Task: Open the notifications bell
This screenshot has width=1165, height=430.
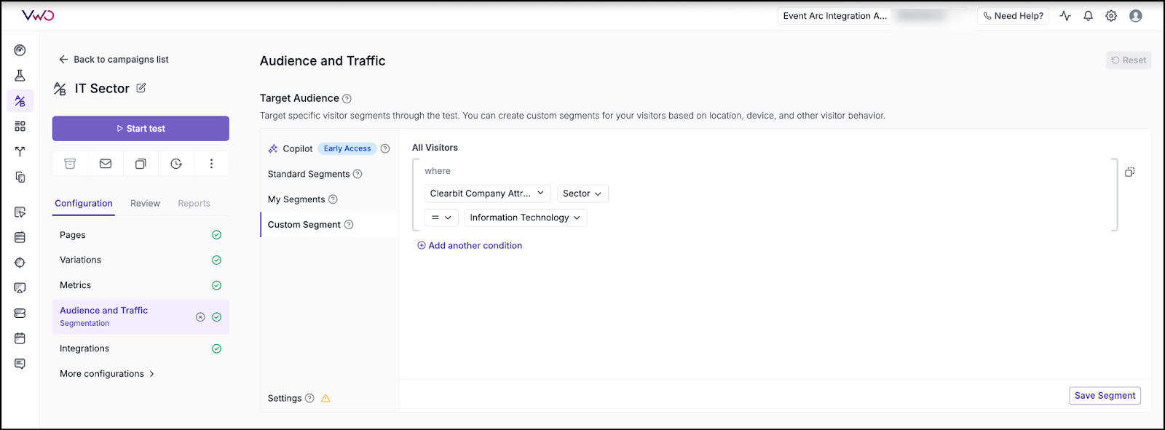Action: 1088,15
